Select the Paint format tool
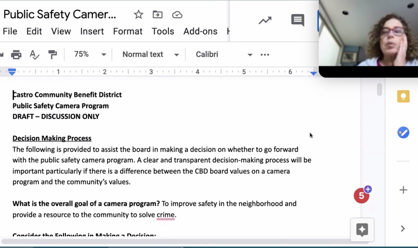 coord(53,55)
